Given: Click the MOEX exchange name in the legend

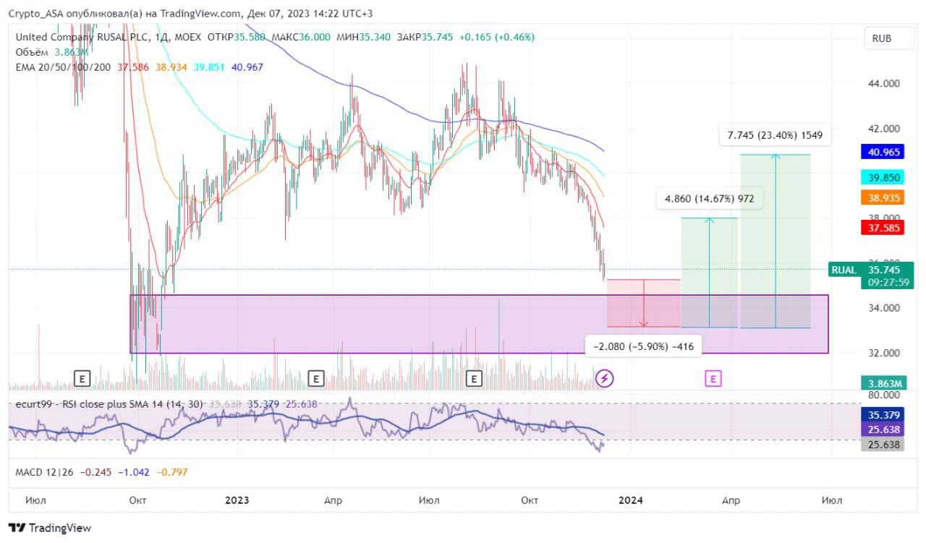Looking at the screenshot, I should point(187,37).
